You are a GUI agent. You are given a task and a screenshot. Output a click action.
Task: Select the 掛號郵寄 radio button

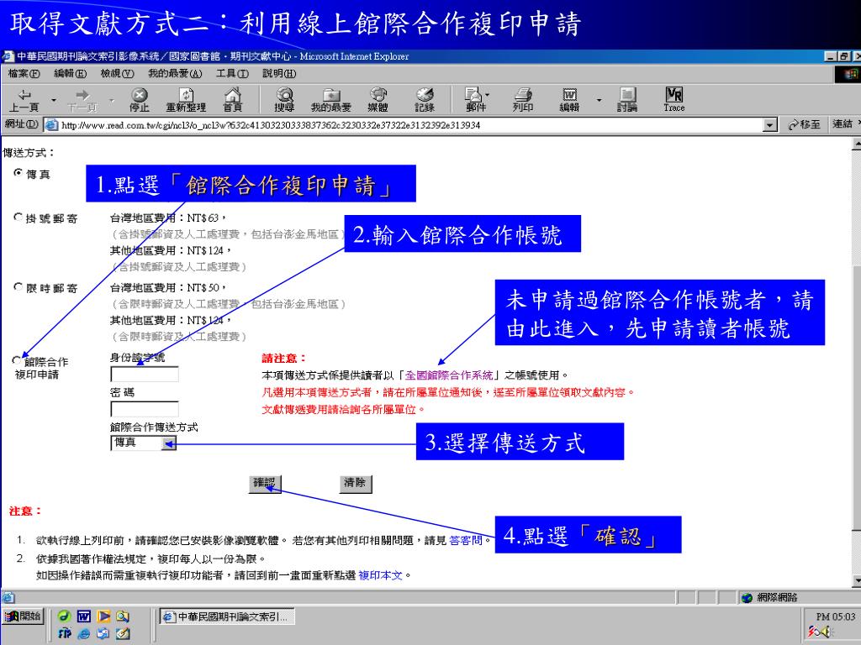pos(18,218)
